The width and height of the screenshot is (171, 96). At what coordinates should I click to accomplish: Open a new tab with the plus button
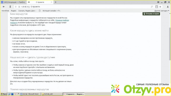(x=56, y=2)
